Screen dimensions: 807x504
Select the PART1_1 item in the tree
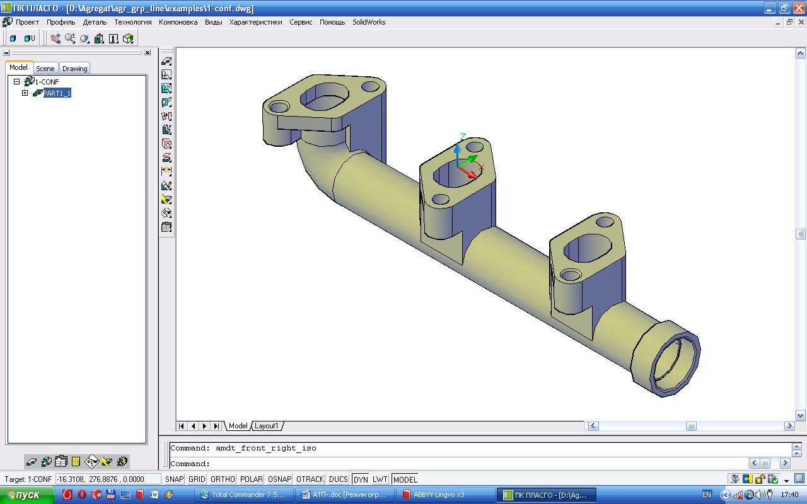(57, 93)
